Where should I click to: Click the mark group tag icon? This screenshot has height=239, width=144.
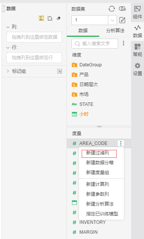point(60,71)
